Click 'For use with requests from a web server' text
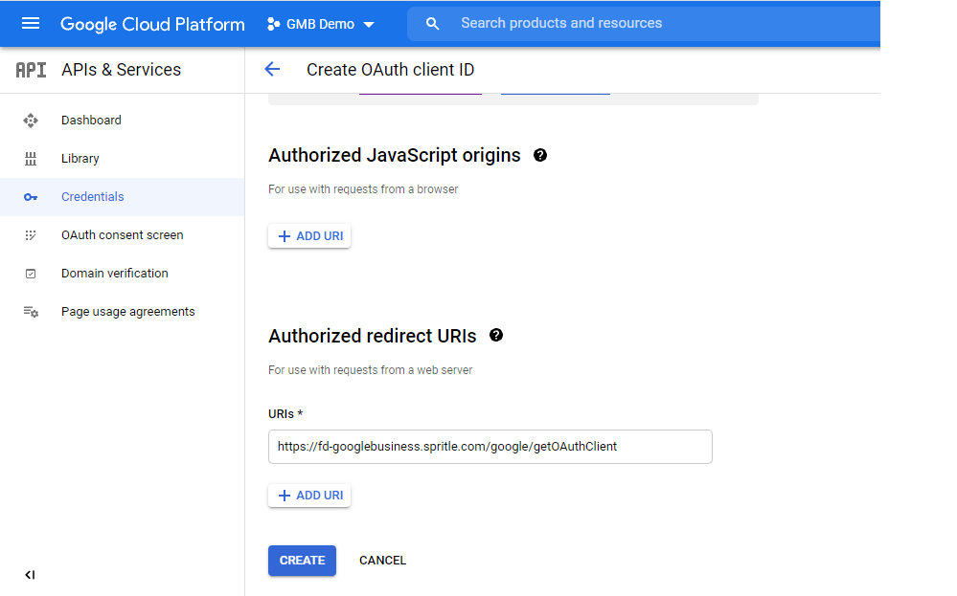Screen dimensions: 957x596 371,370
